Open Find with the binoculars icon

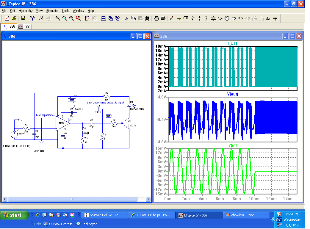pyautogui.click(x=147, y=18)
